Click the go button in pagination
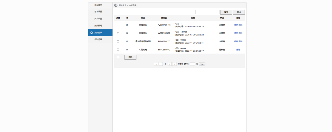The height and width of the screenshot is (132, 332). click(202, 64)
